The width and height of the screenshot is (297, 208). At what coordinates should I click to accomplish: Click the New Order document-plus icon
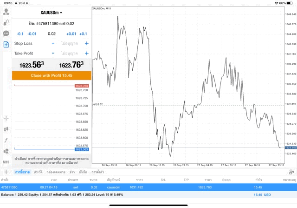pyautogui.click(x=6, y=45)
